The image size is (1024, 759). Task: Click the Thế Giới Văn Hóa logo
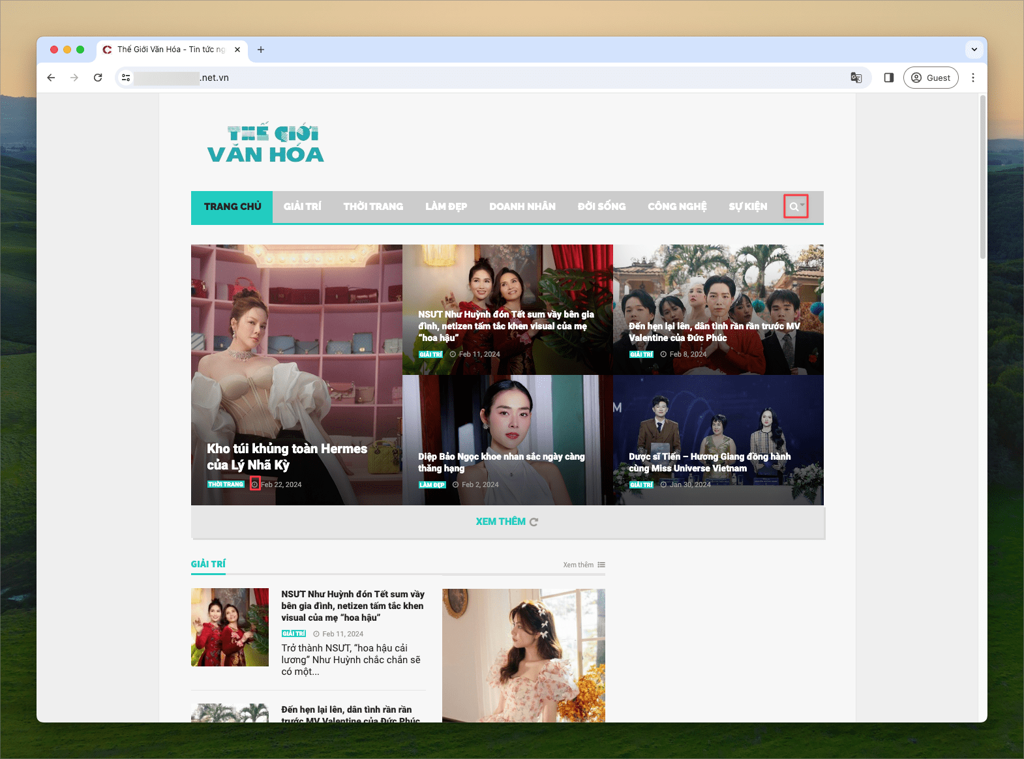click(265, 143)
